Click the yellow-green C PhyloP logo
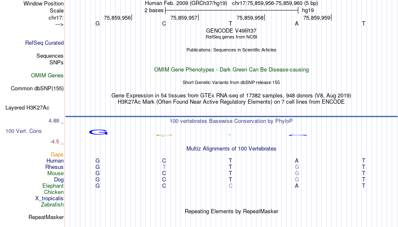Screen dimensions: 398x227 (x=164, y=135)
